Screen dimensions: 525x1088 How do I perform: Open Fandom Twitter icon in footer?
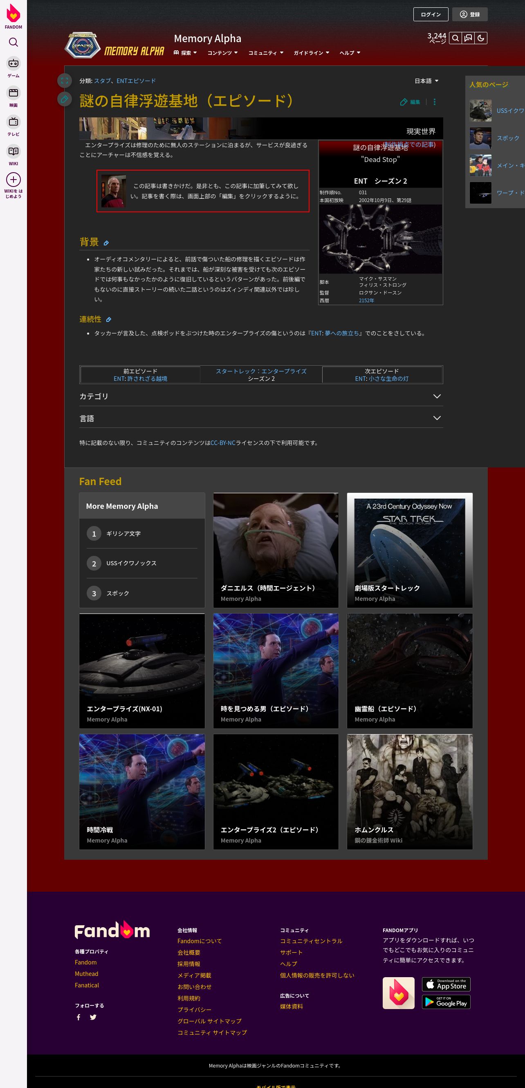pyautogui.click(x=93, y=1017)
